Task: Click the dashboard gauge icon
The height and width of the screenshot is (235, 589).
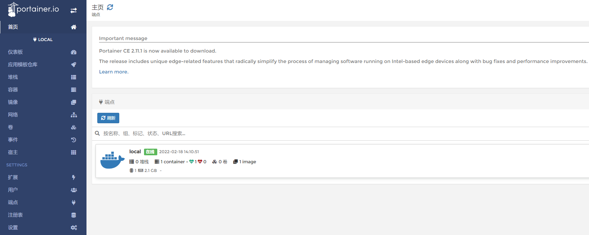Action: (x=74, y=52)
